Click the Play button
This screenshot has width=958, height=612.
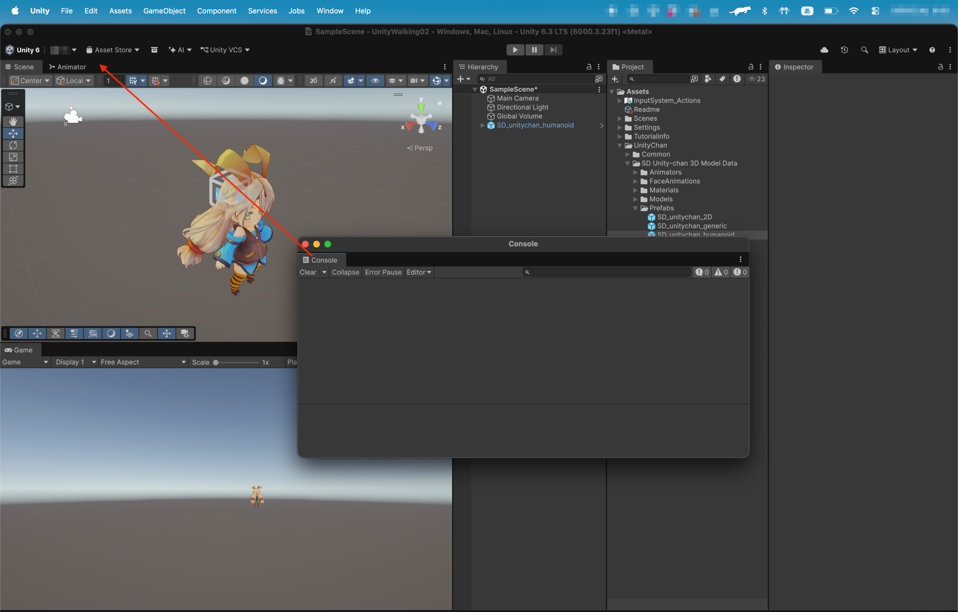(515, 50)
